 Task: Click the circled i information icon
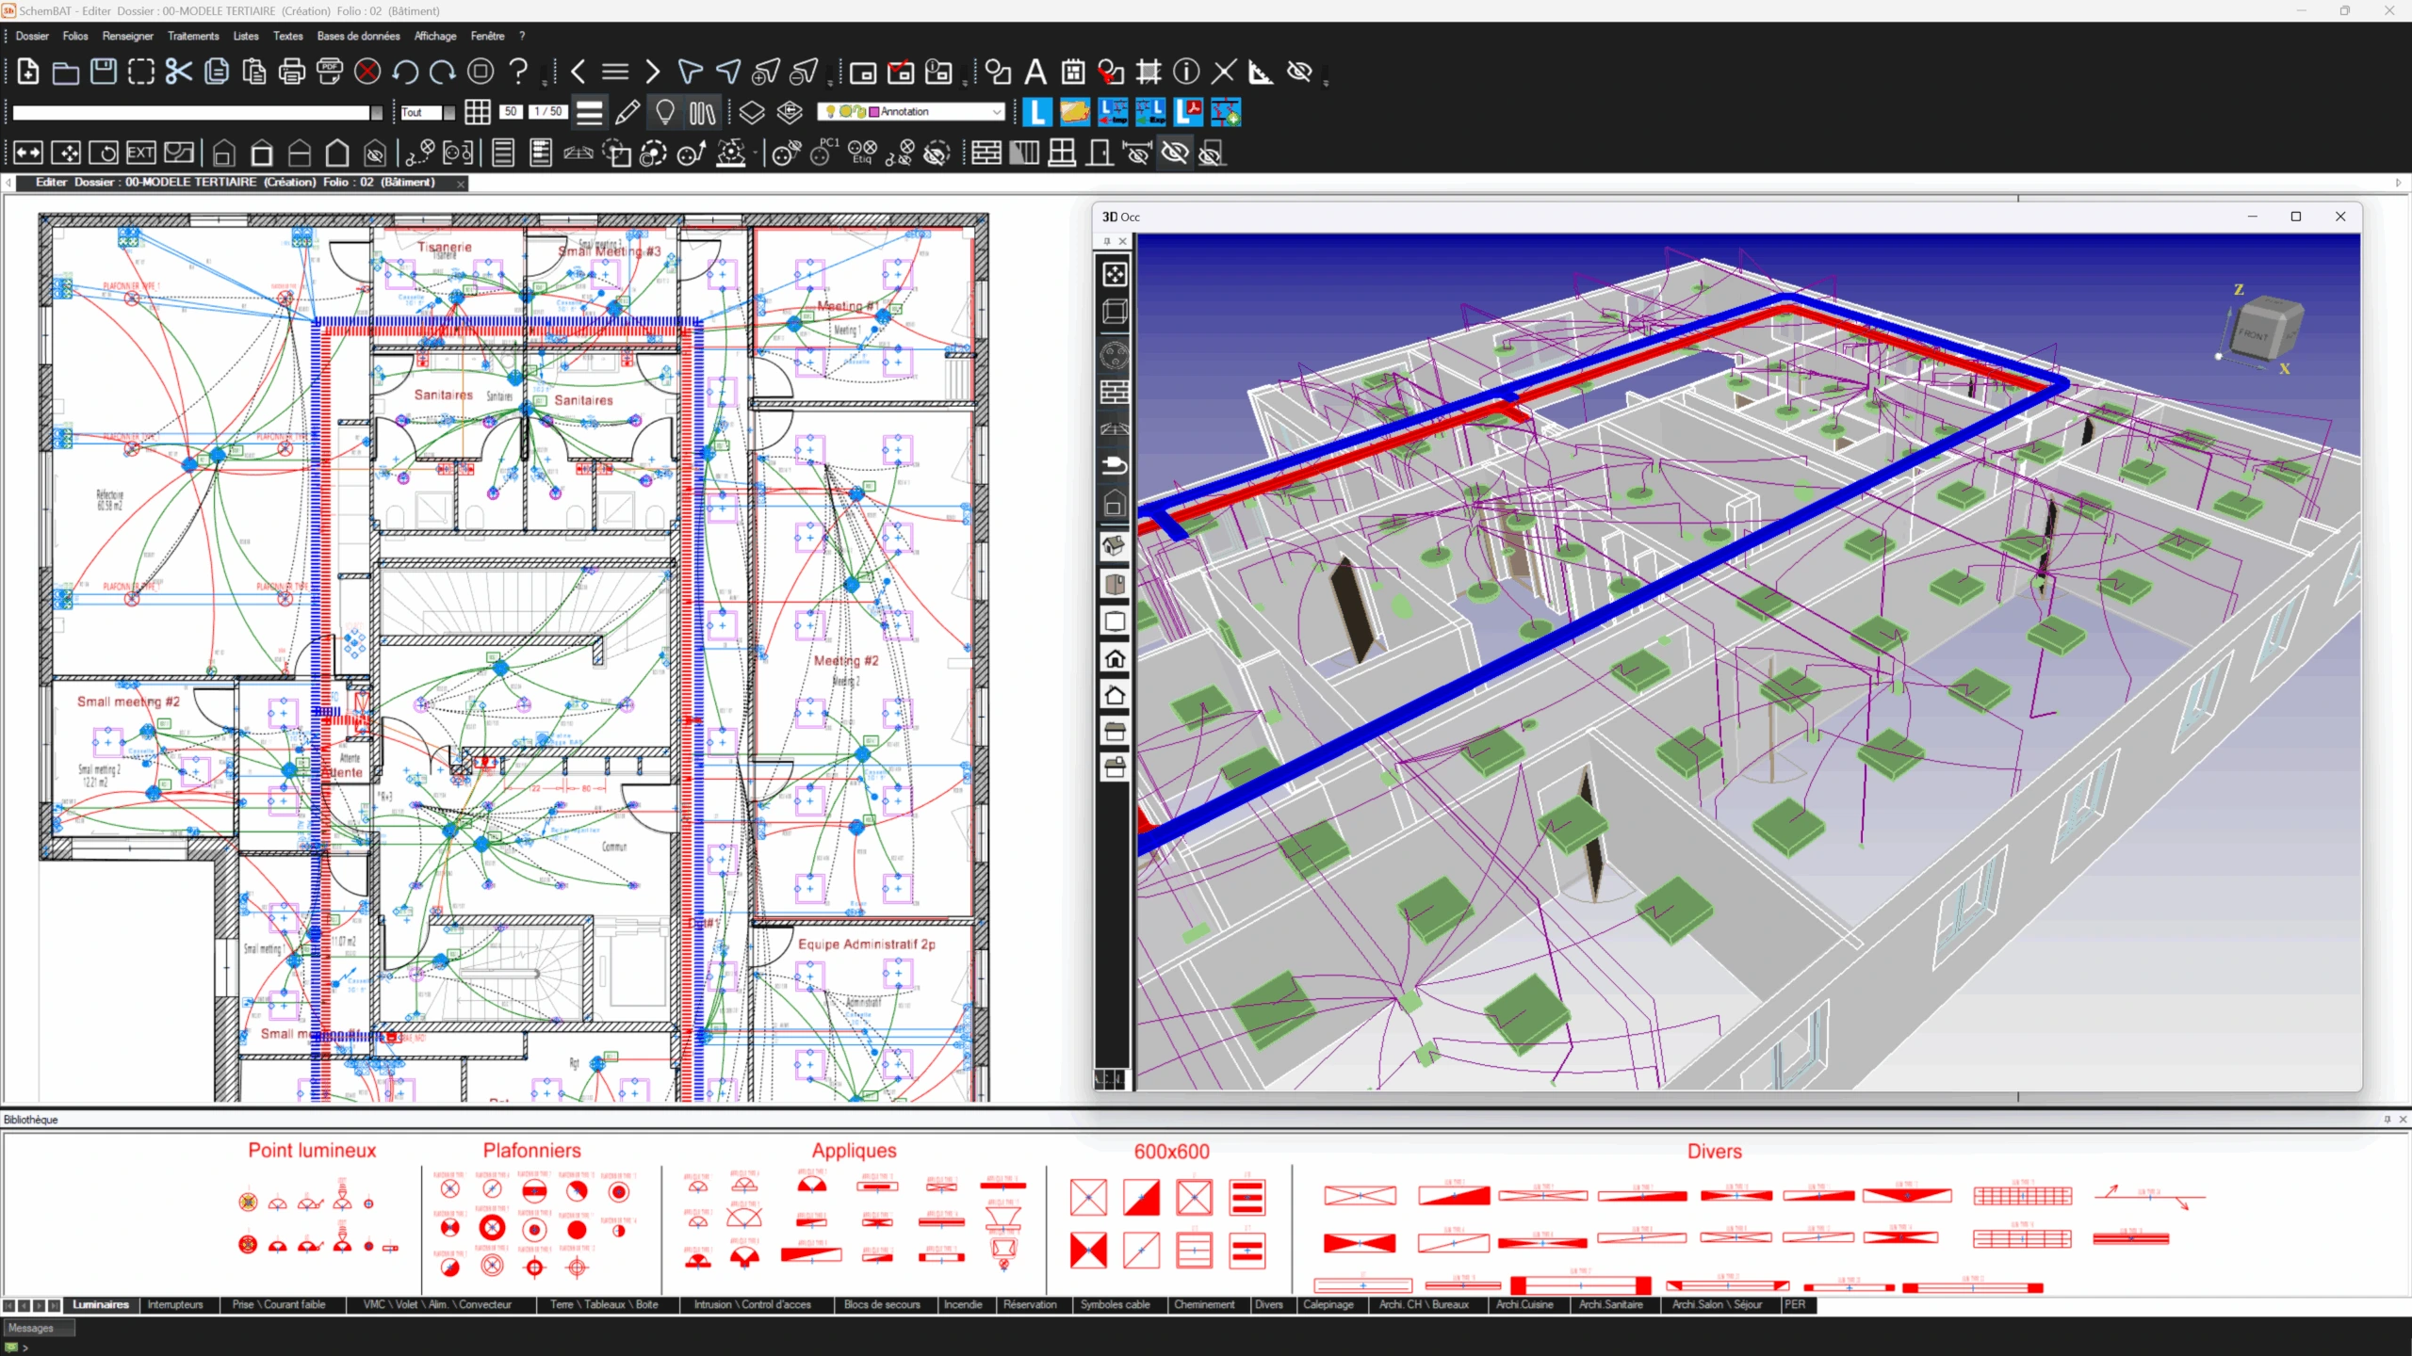[1186, 72]
